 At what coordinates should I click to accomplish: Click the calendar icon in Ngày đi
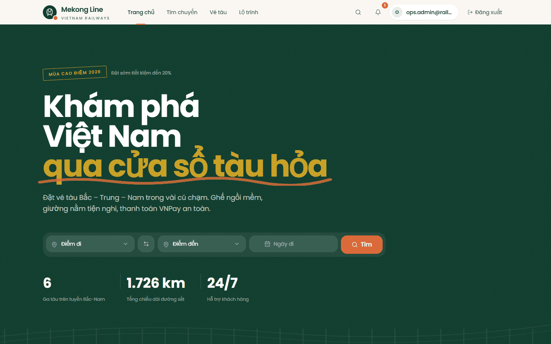tap(267, 244)
